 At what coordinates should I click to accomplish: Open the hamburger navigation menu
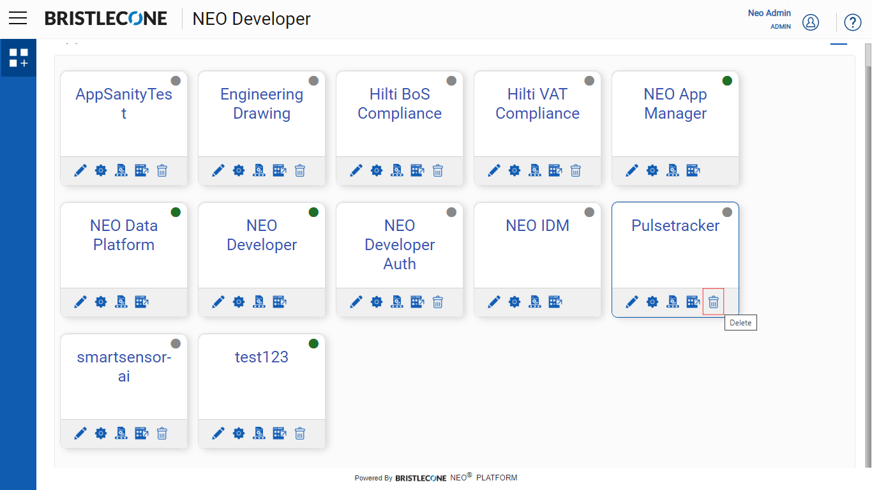coord(18,19)
